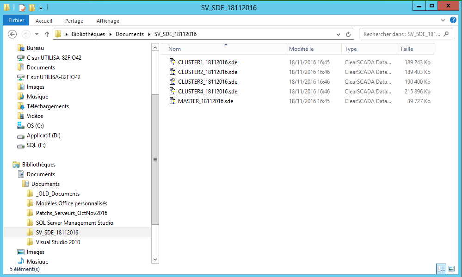Screen dimensions: 462x277
Task: Open the Partage ribbon tab
Action: [74, 21]
